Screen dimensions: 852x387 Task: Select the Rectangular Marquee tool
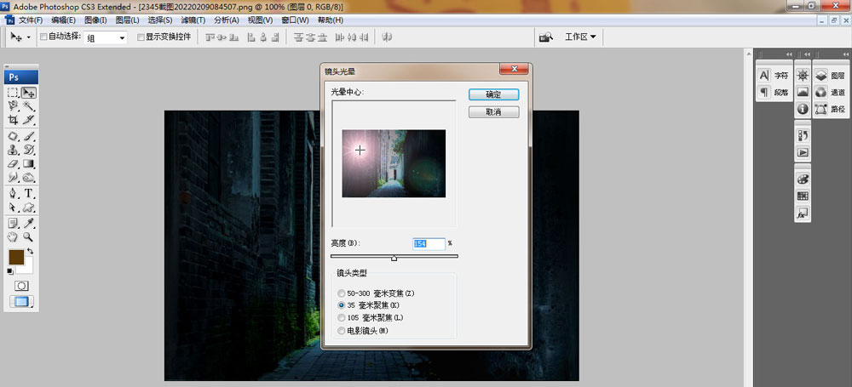(14, 93)
